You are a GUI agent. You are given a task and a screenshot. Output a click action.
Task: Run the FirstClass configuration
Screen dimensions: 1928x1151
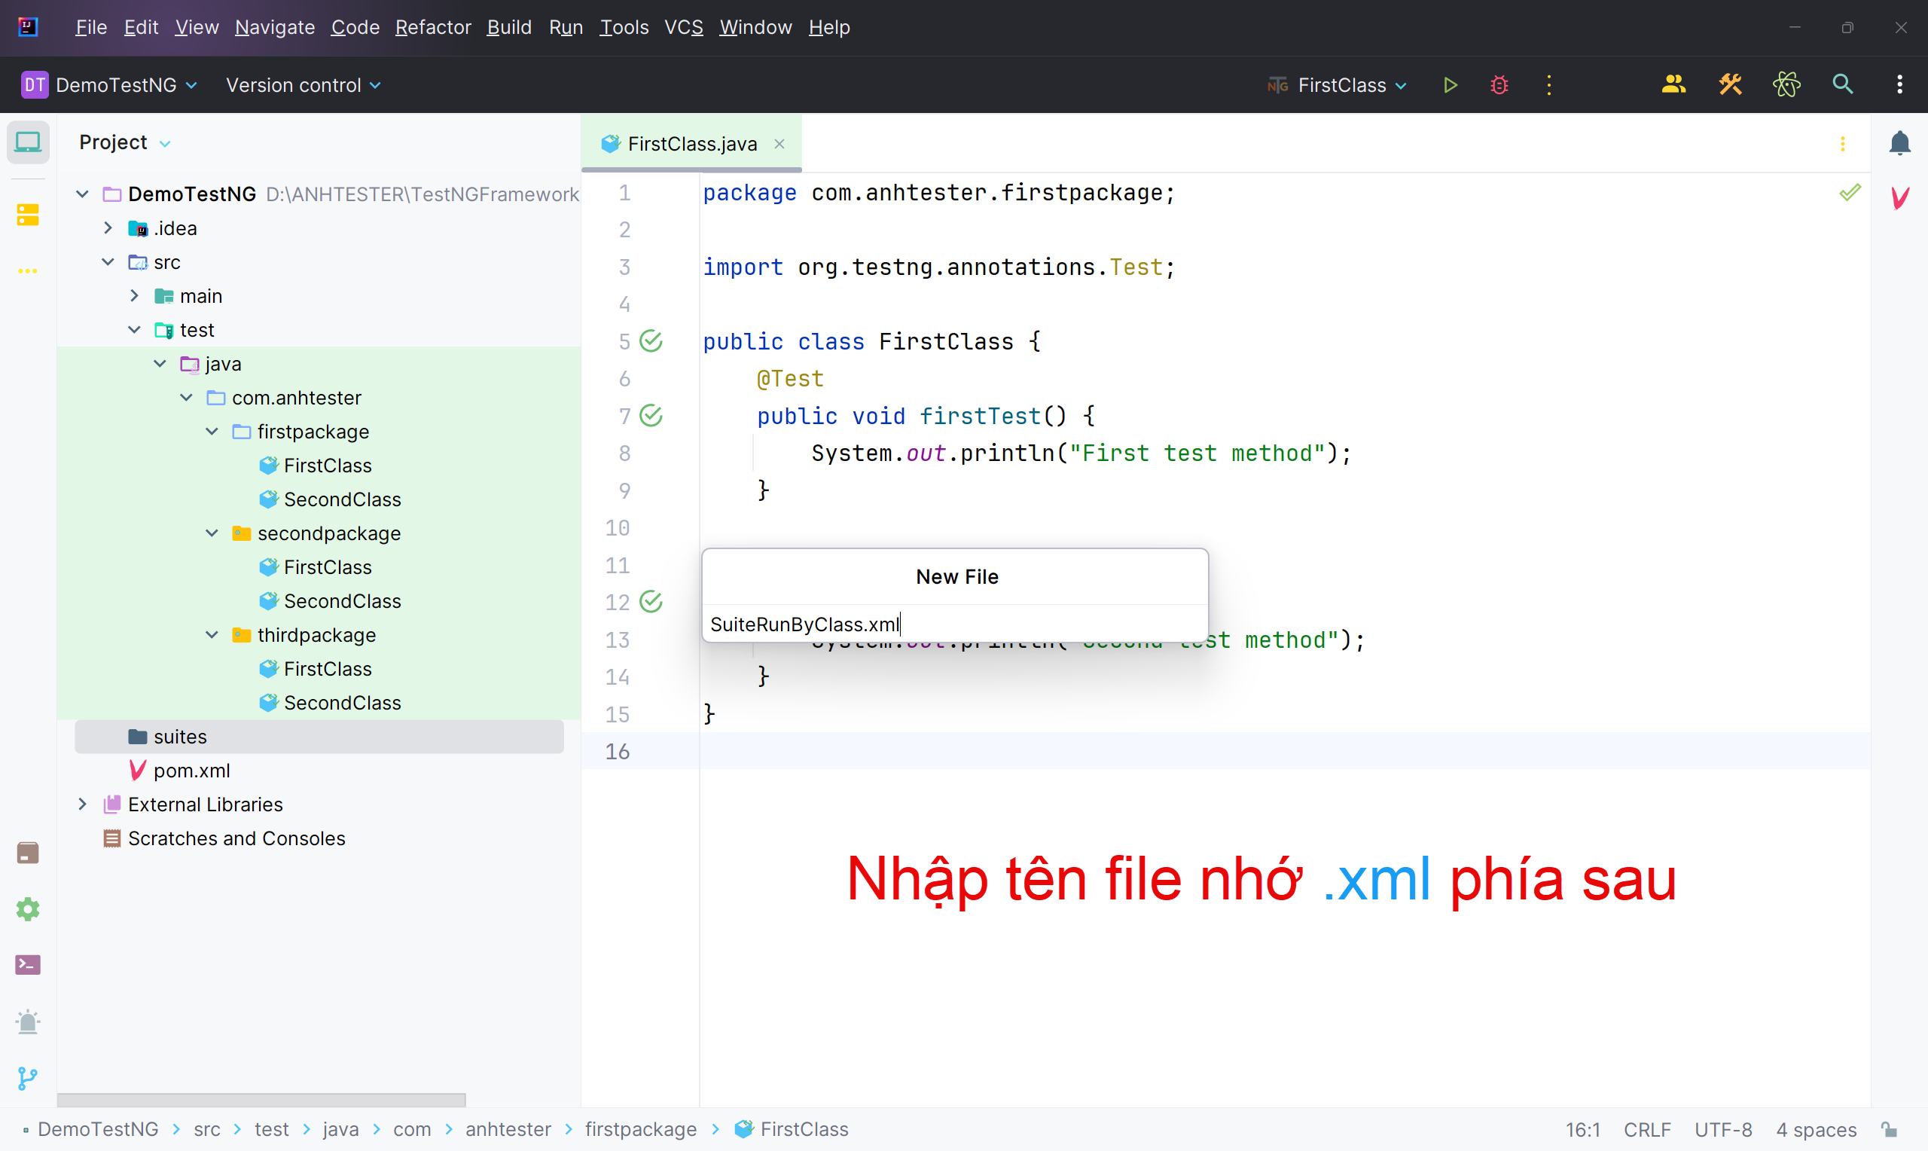(x=1450, y=85)
